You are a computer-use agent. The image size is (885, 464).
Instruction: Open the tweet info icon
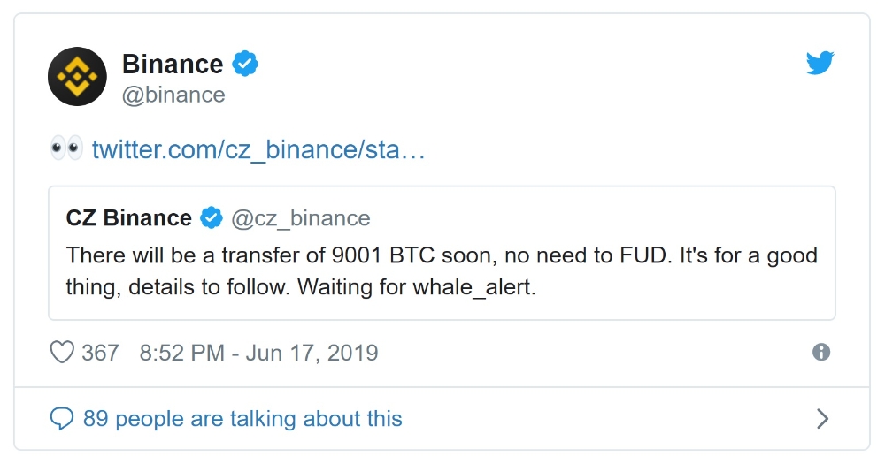point(821,353)
